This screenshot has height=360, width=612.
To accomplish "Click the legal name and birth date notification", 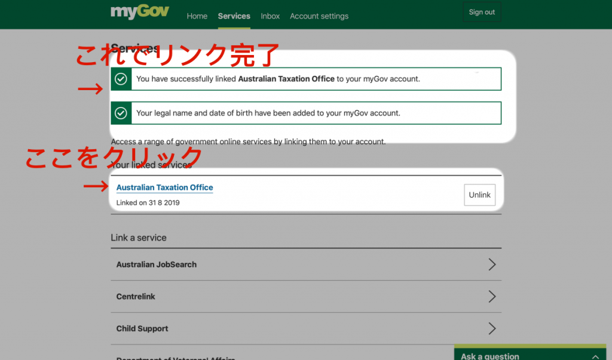I will tap(268, 113).
